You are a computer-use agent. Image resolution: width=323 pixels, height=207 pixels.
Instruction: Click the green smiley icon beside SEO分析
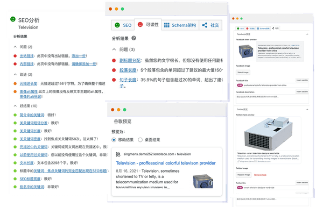(13, 19)
